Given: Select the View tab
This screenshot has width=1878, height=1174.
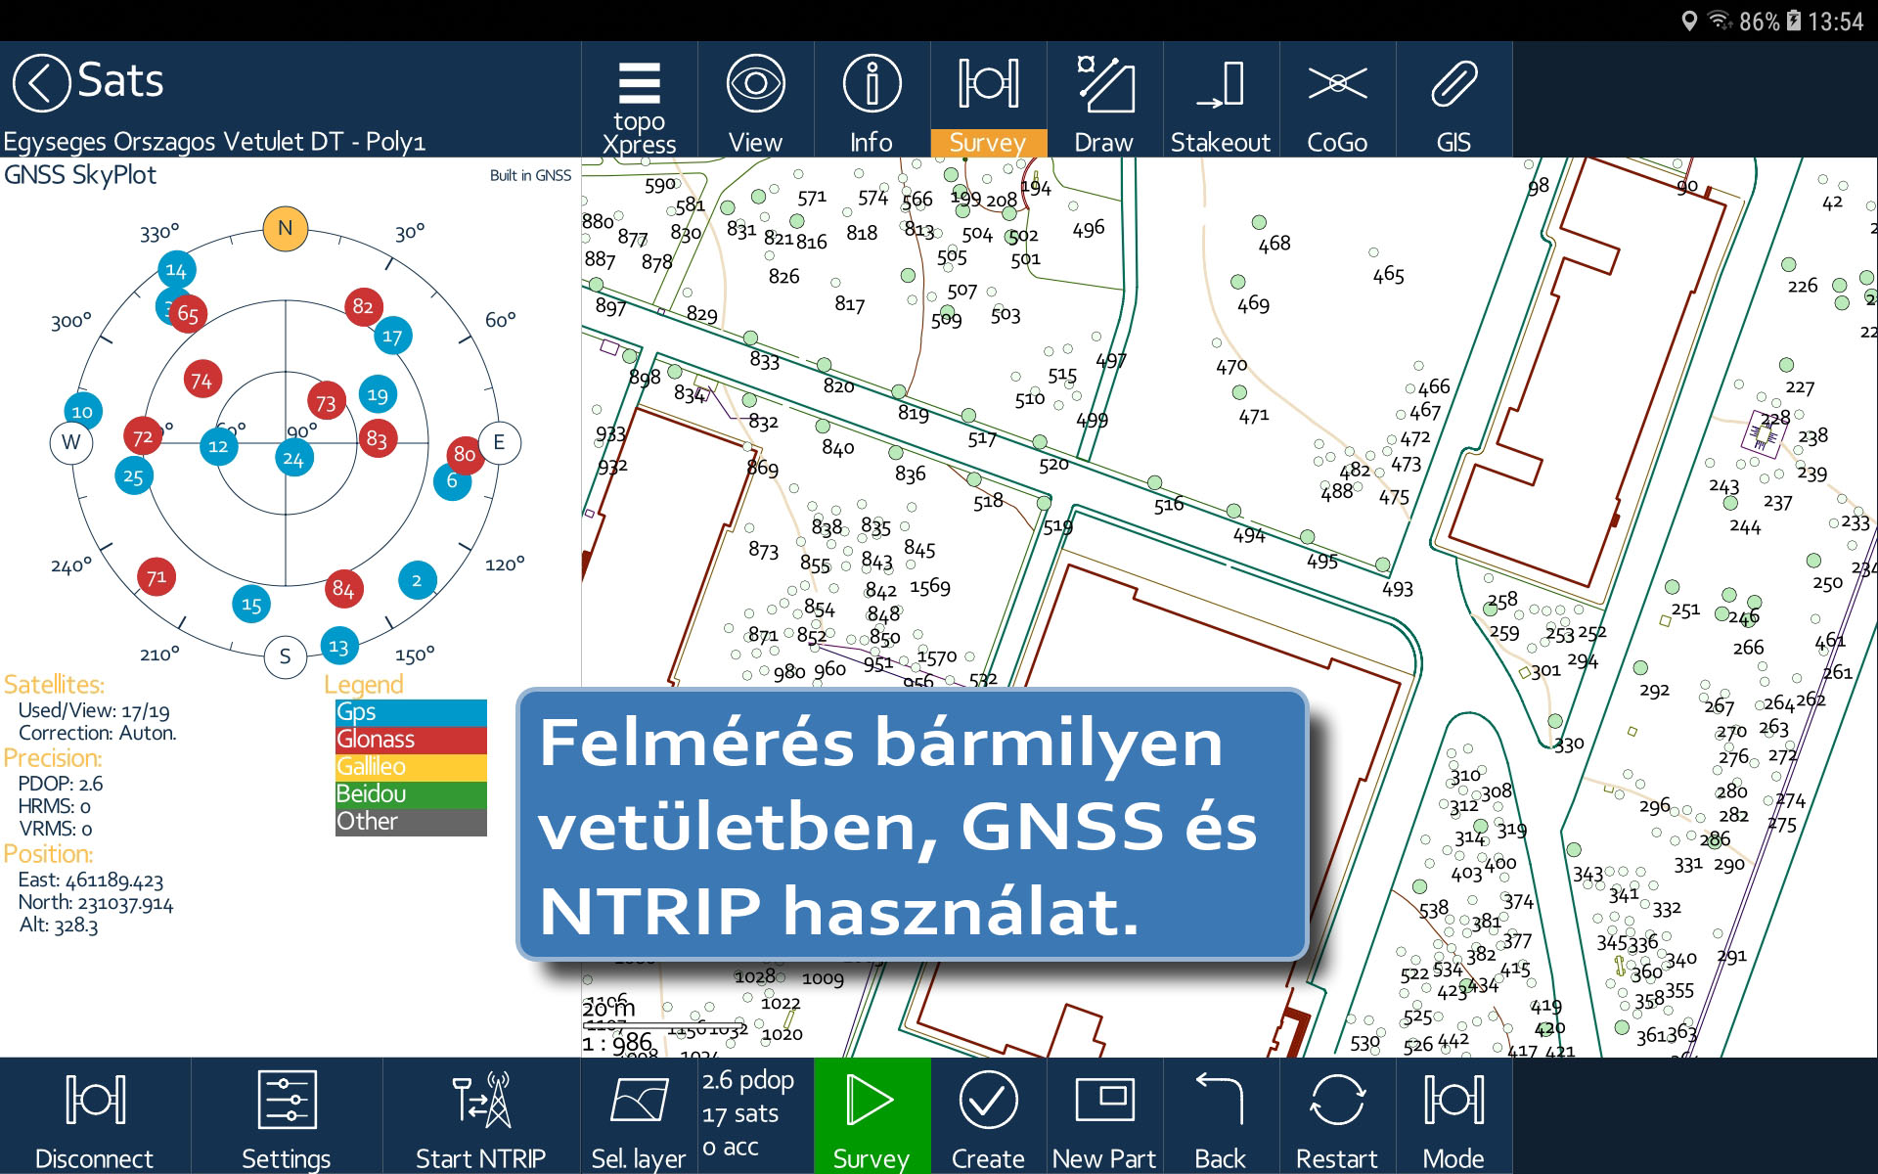Looking at the screenshot, I should pos(753,100).
